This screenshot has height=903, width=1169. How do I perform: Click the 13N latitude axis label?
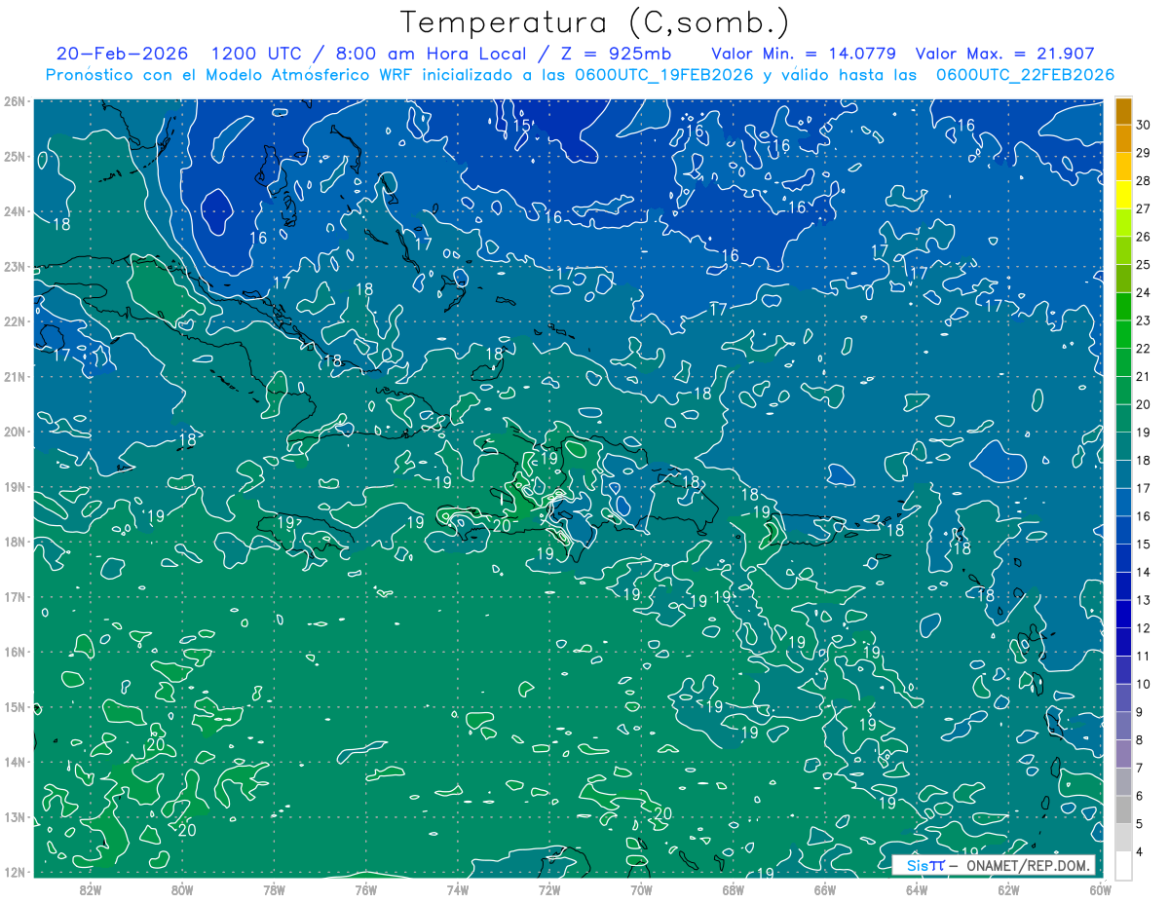click(x=14, y=816)
